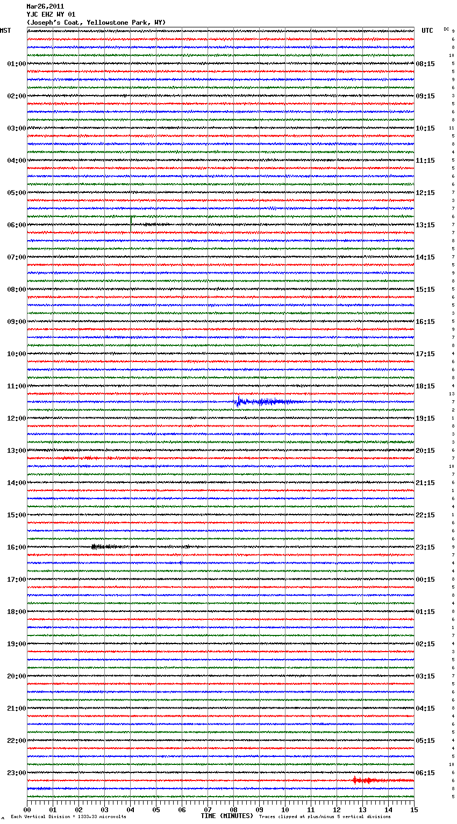Click the 12:15 UTC time label
The height and width of the screenshot is (824, 457).
(x=425, y=193)
